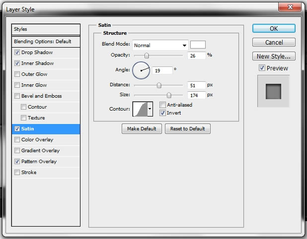Click the Distance value field

click(197, 85)
